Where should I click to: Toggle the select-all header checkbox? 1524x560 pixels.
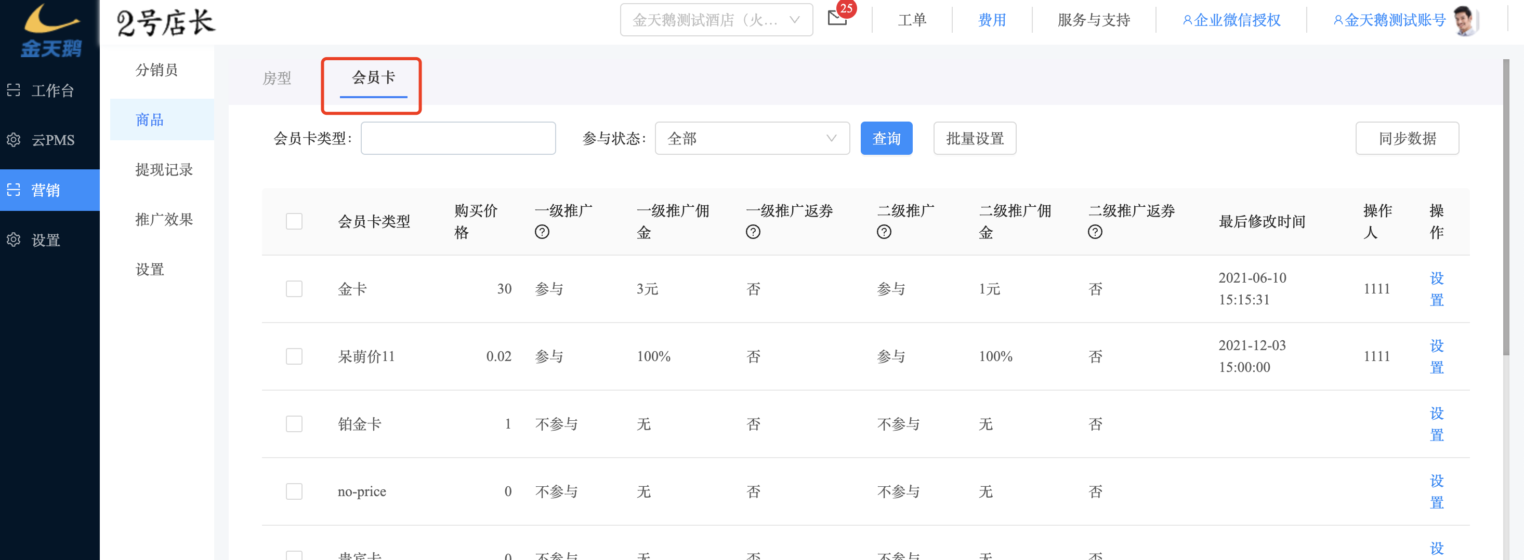pos(294,221)
